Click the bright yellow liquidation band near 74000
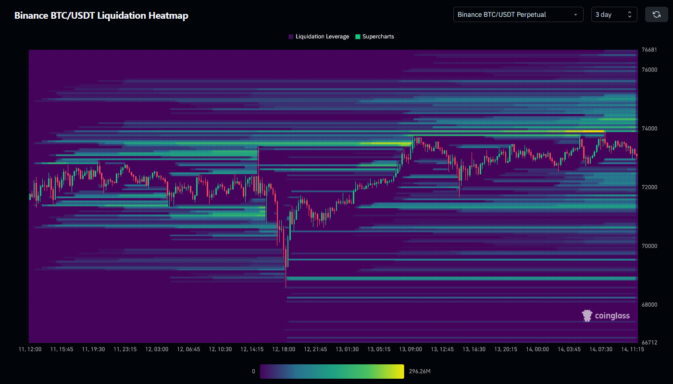Image resolution: width=673 pixels, height=384 pixels. [584, 131]
